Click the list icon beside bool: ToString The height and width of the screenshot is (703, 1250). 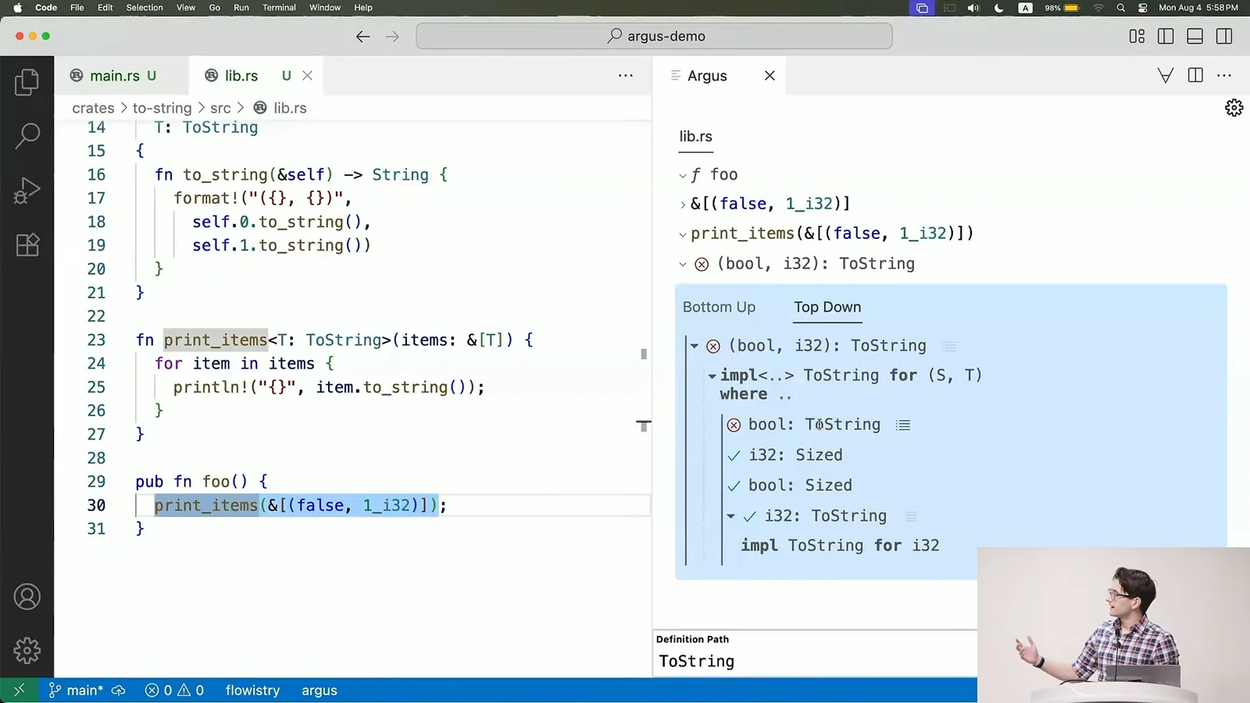(903, 425)
